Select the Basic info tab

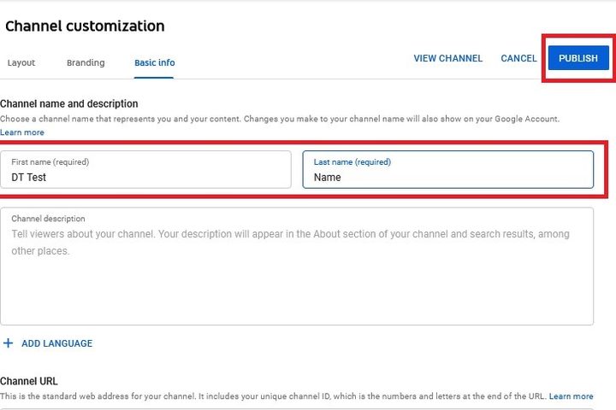point(154,62)
